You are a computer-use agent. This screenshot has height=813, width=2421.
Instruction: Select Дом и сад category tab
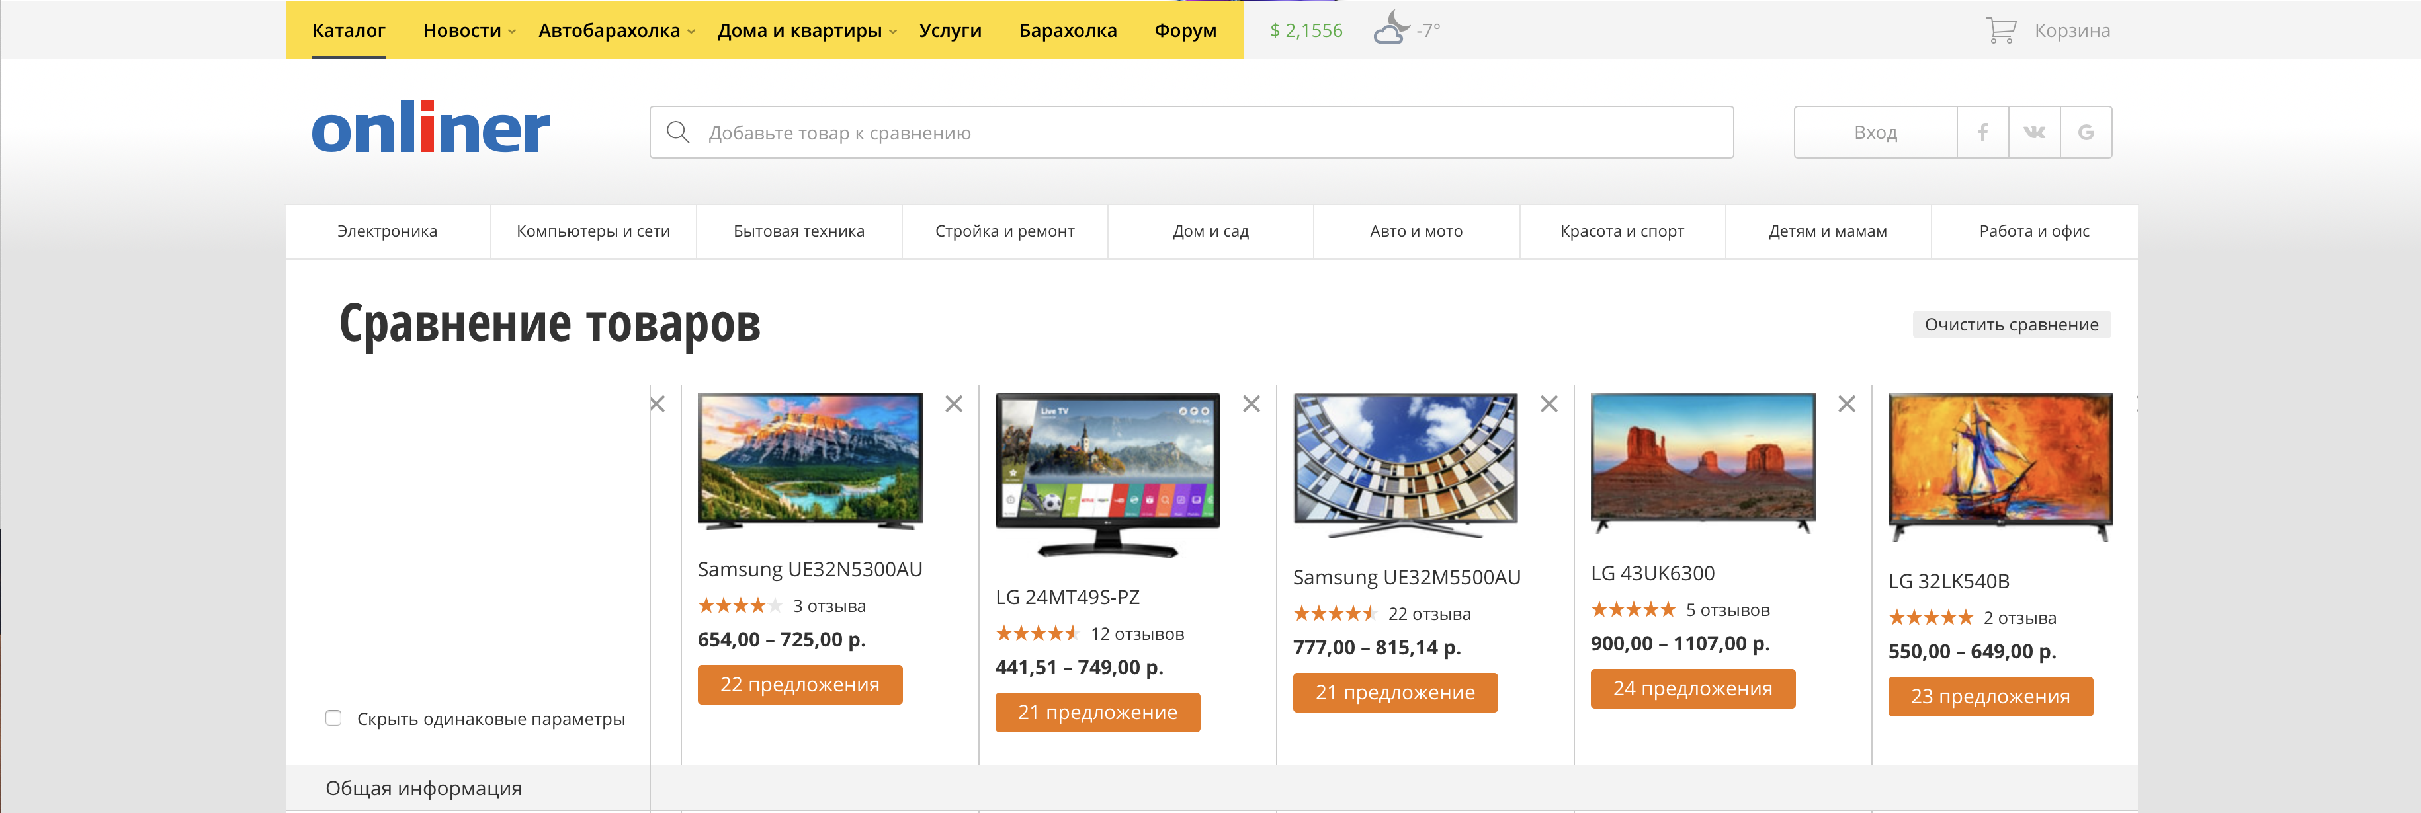1210,231
